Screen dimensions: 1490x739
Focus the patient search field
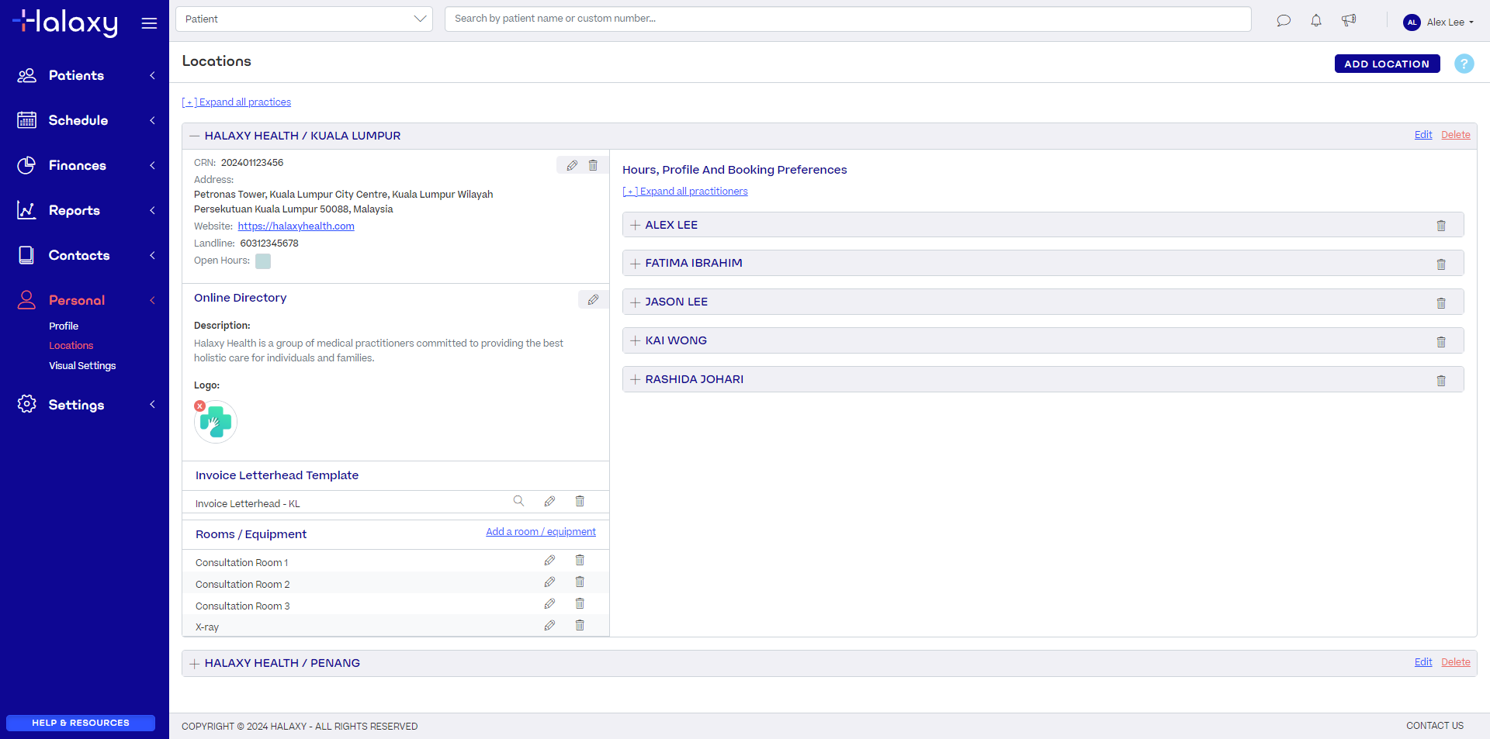click(847, 19)
